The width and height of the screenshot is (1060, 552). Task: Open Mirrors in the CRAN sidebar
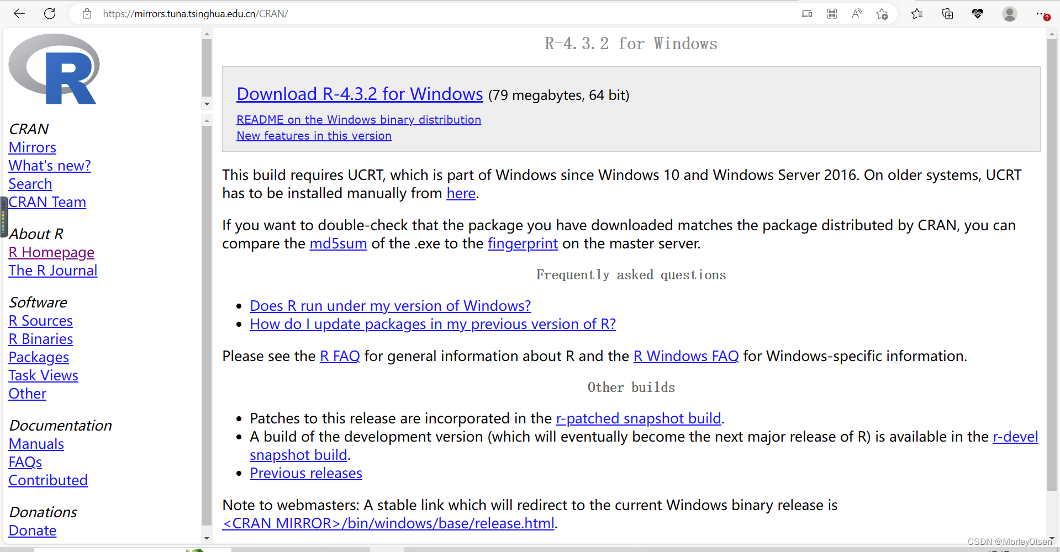[33, 147]
